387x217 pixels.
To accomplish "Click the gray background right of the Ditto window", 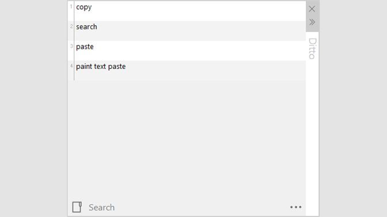I will tap(353, 108).
